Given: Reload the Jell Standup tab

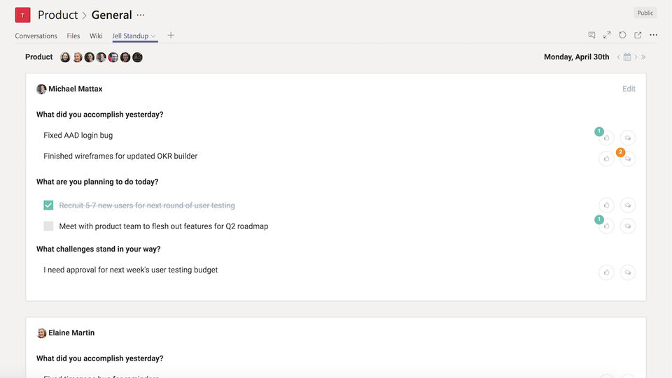Looking at the screenshot, I should click(622, 35).
